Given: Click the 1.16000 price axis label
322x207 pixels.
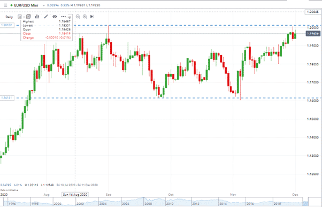Looking at the screenshot, I should (313, 101).
